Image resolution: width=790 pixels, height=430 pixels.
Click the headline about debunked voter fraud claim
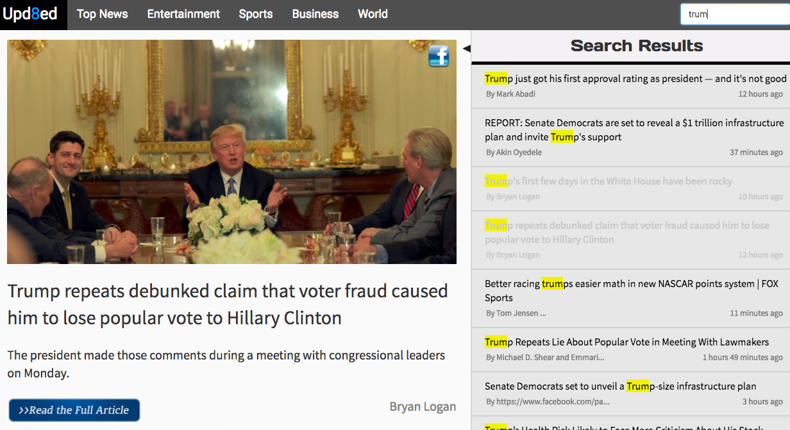pos(228,304)
